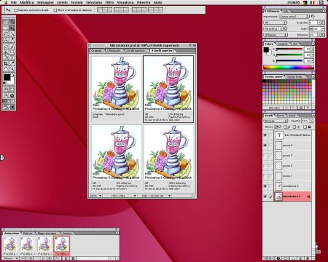The width and height of the screenshot is (328, 262).
Task: Hide the miscelatore 2 layer
Action: tap(265, 186)
